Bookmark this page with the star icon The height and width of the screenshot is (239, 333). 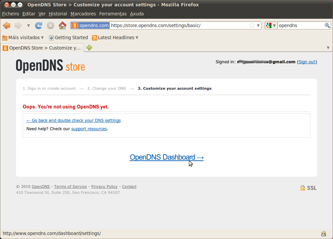[252, 25]
